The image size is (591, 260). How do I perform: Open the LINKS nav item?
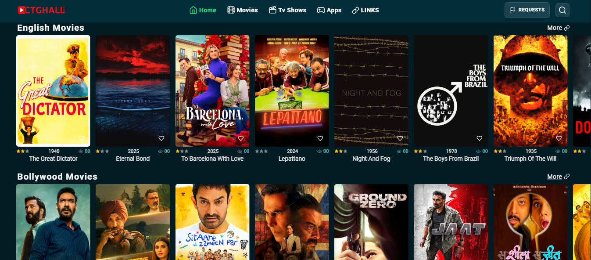tap(365, 10)
